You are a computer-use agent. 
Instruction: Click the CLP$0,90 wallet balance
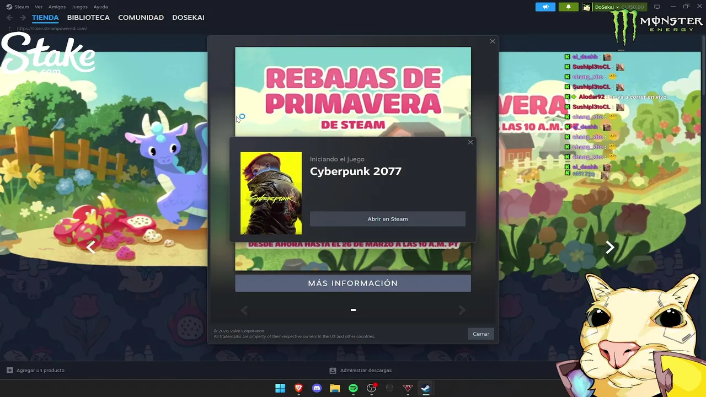point(632,7)
